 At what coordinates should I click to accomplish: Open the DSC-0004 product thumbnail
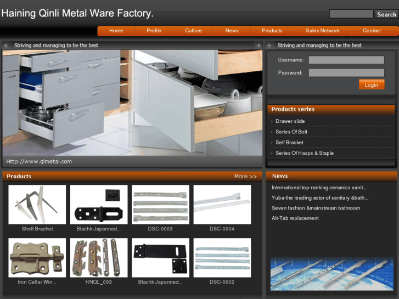pos(222,205)
